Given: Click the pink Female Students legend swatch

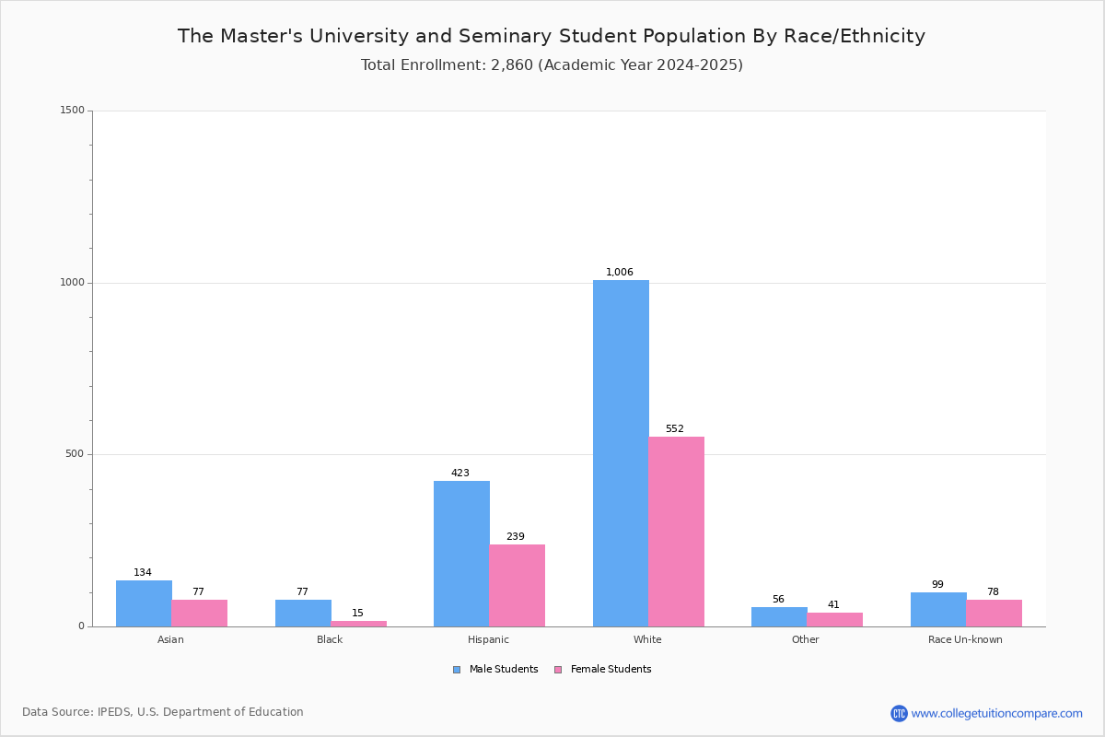Looking at the screenshot, I should click(x=558, y=670).
